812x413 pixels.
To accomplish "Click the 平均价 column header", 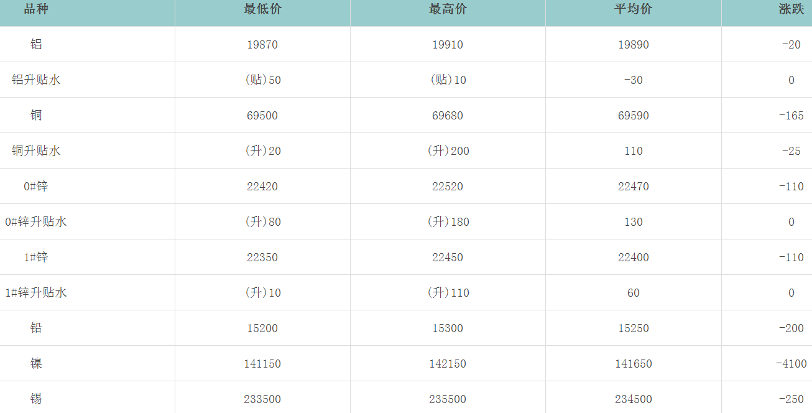I will [x=634, y=9].
